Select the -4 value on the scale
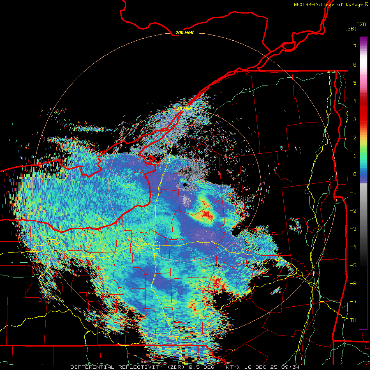This screenshot has height=370, width=370. [x=353, y=247]
